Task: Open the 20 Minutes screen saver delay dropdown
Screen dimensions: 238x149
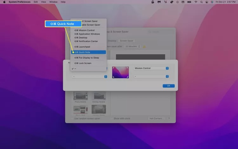Action: 132,46
